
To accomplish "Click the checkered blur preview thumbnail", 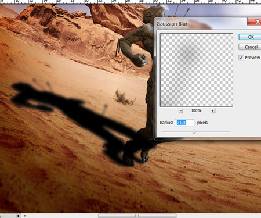I will point(197,70).
